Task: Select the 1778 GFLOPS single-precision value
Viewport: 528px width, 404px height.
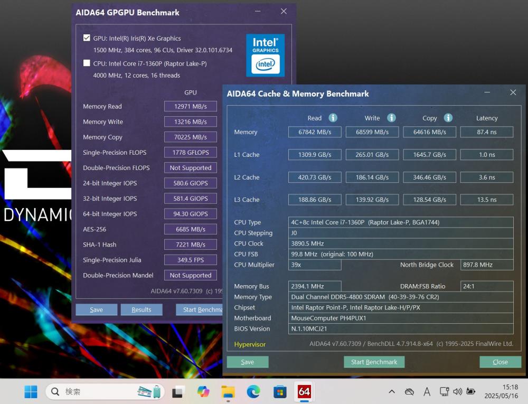Action: click(x=191, y=152)
